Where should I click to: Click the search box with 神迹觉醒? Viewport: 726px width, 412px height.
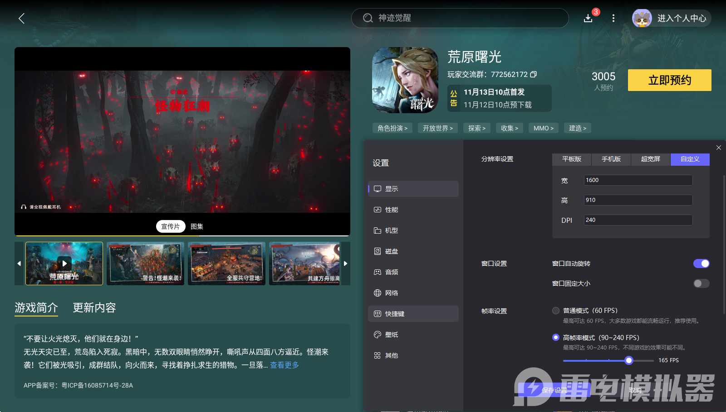[460, 18]
